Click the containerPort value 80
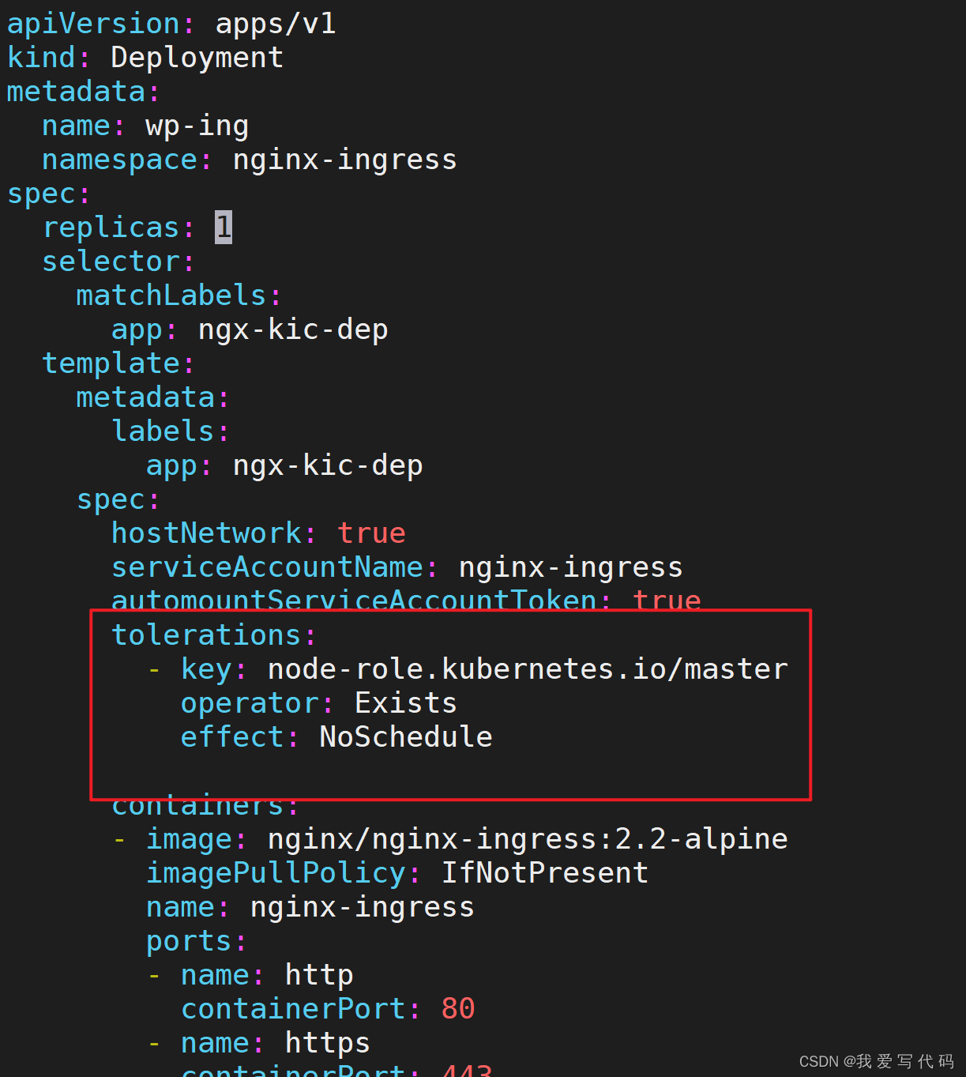Screen dimensions: 966x1077 tap(457, 1008)
